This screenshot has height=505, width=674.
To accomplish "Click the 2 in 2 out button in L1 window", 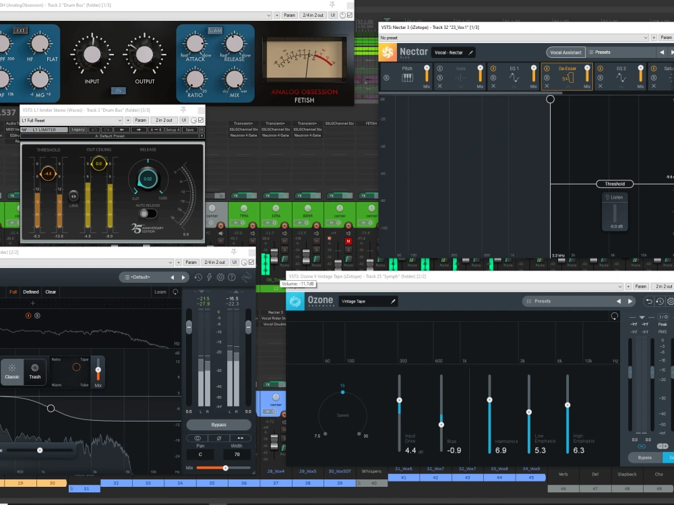I will point(164,121).
